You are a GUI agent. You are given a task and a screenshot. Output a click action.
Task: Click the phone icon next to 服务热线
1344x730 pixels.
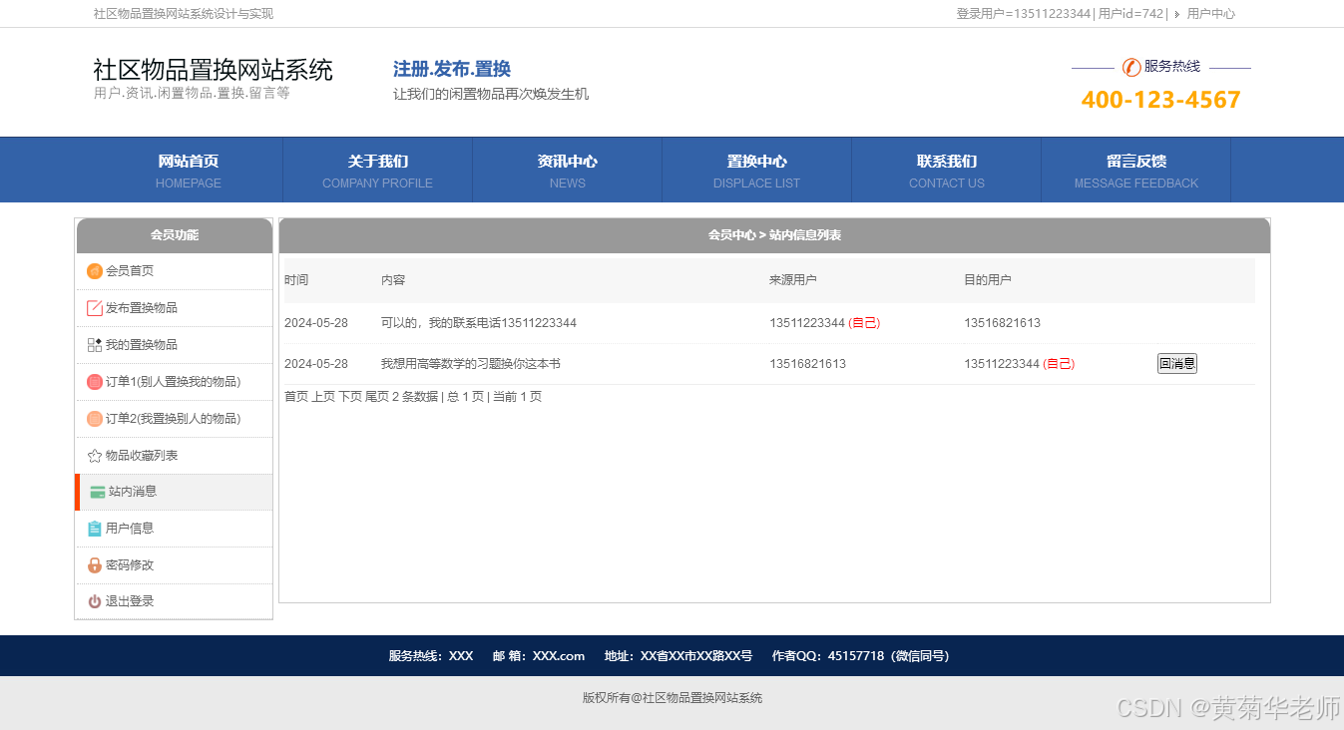point(1131,67)
